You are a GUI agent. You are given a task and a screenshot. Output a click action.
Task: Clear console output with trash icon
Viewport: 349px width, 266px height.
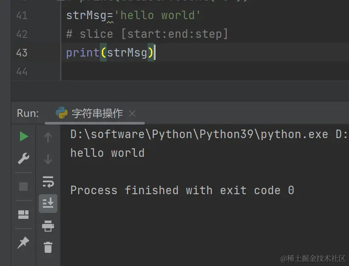[48, 247]
